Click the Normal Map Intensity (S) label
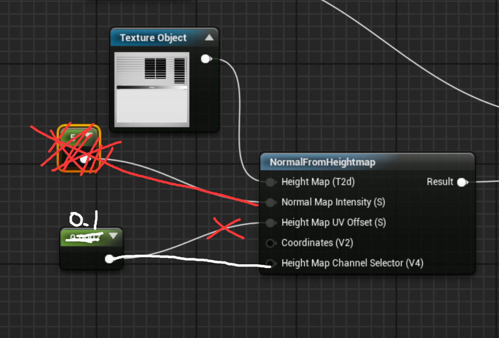The width and height of the screenshot is (499, 338). point(333,202)
